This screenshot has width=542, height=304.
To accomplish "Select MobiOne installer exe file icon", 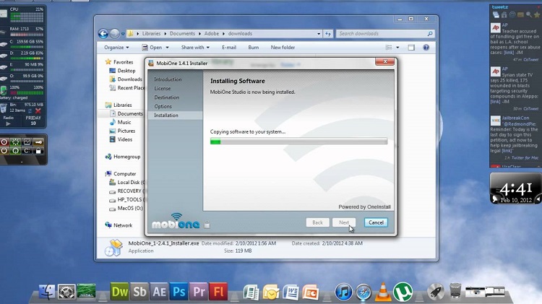I will tap(113, 247).
